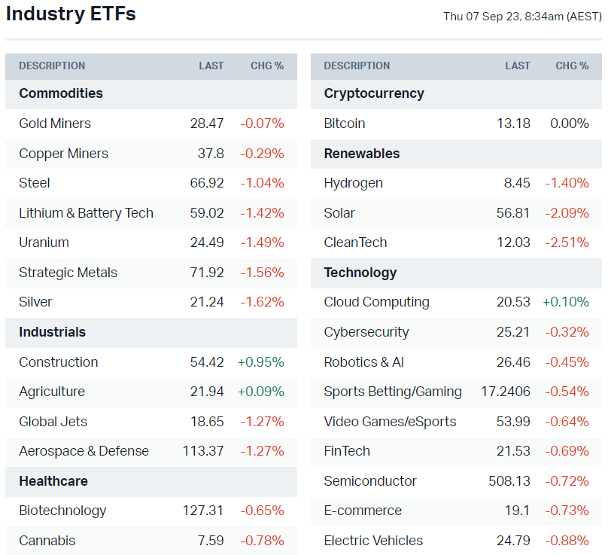Open the Uranium ETF link

(44, 242)
